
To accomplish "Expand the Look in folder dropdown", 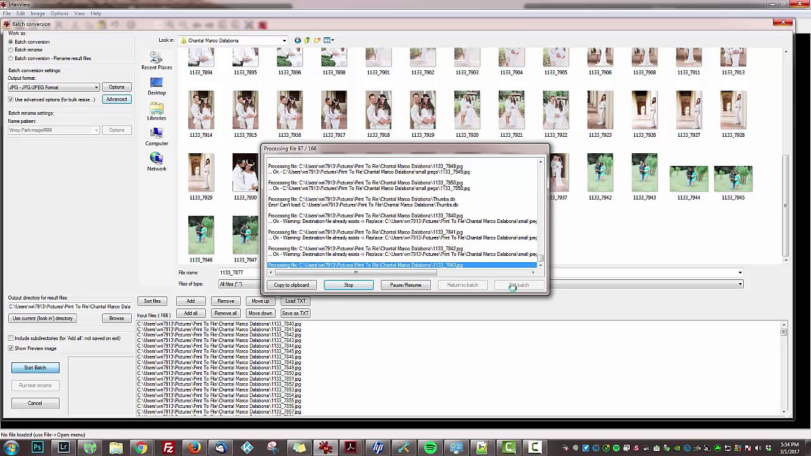I will [x=284, y=41].
